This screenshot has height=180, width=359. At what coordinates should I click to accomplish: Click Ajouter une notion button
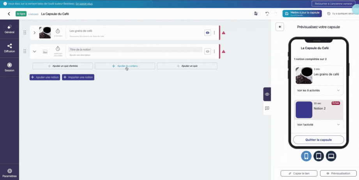click(x=45, y=77)
